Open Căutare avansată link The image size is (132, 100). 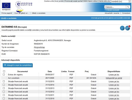pos(112,10)
